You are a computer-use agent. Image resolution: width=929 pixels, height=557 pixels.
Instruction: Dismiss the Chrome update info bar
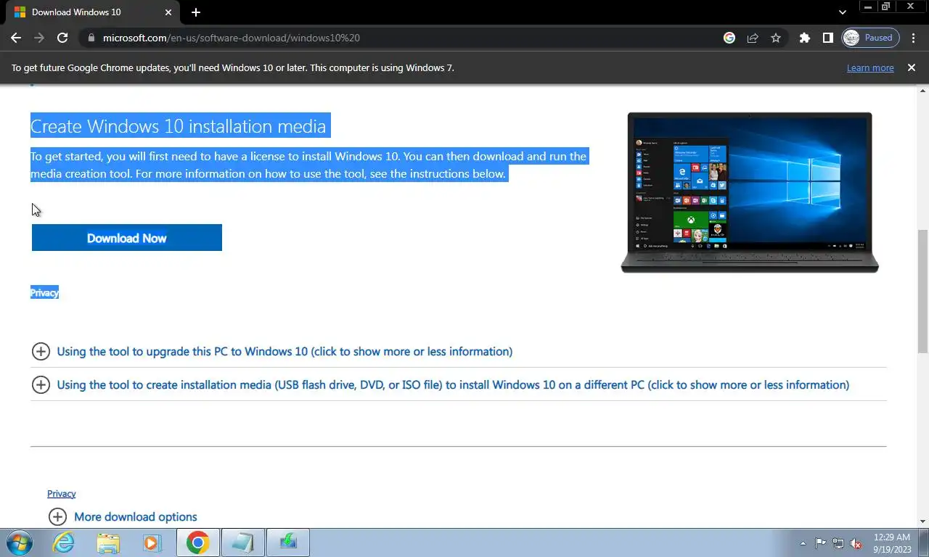tap(912, 67)
